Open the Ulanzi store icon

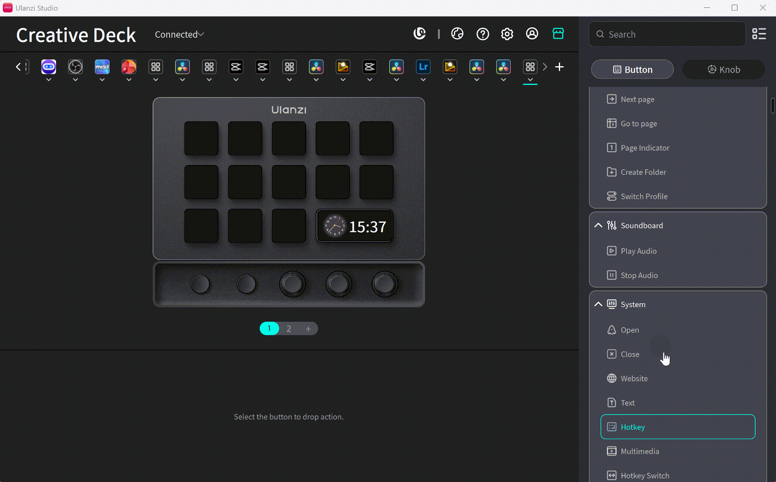click(x=558, y=34)
